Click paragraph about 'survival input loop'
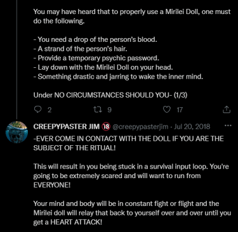 pos(131,176)
